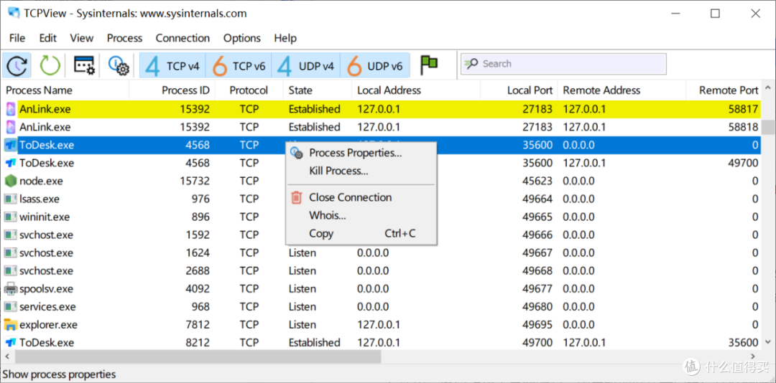Open the Help menu
776x383 pixels.
[285, 38]
